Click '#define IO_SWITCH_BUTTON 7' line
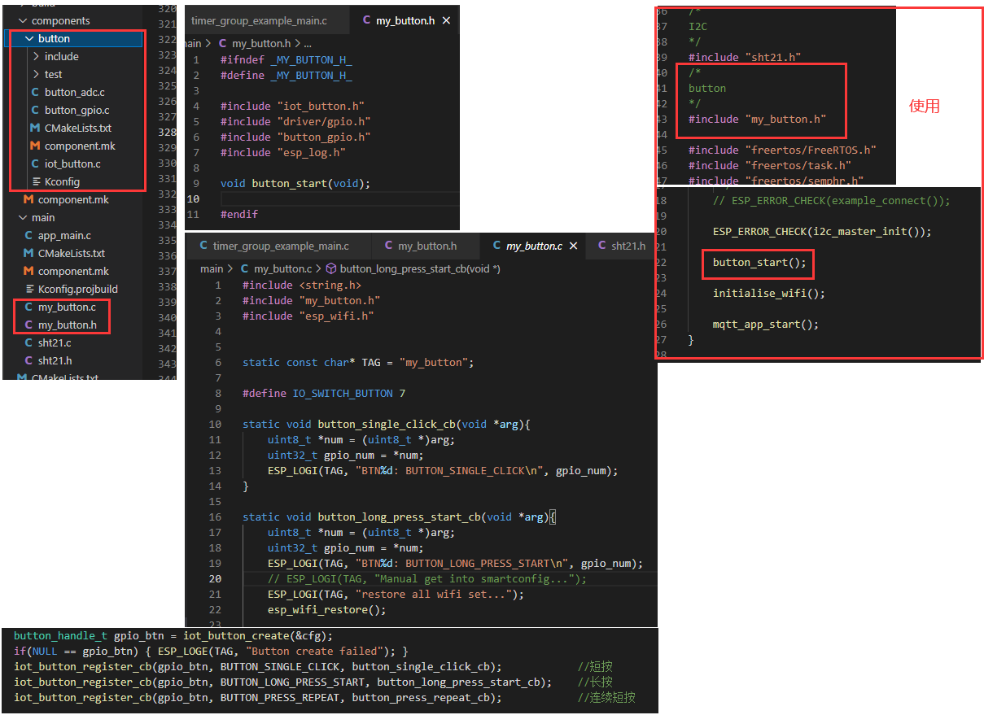Viewport: 984px width, 715px height. click(324, 393)
